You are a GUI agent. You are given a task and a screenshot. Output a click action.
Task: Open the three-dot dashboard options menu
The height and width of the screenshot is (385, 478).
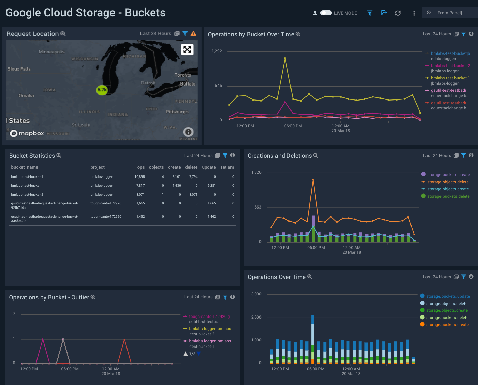(414, 13)
